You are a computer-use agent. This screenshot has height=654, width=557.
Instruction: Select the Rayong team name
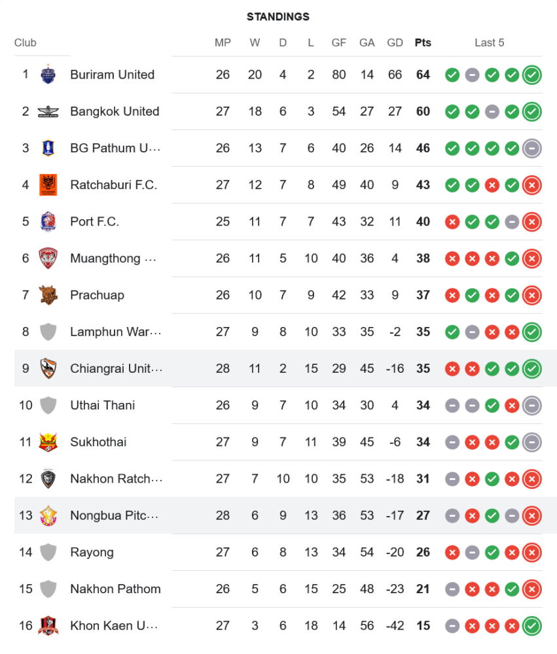coord(92,552)
